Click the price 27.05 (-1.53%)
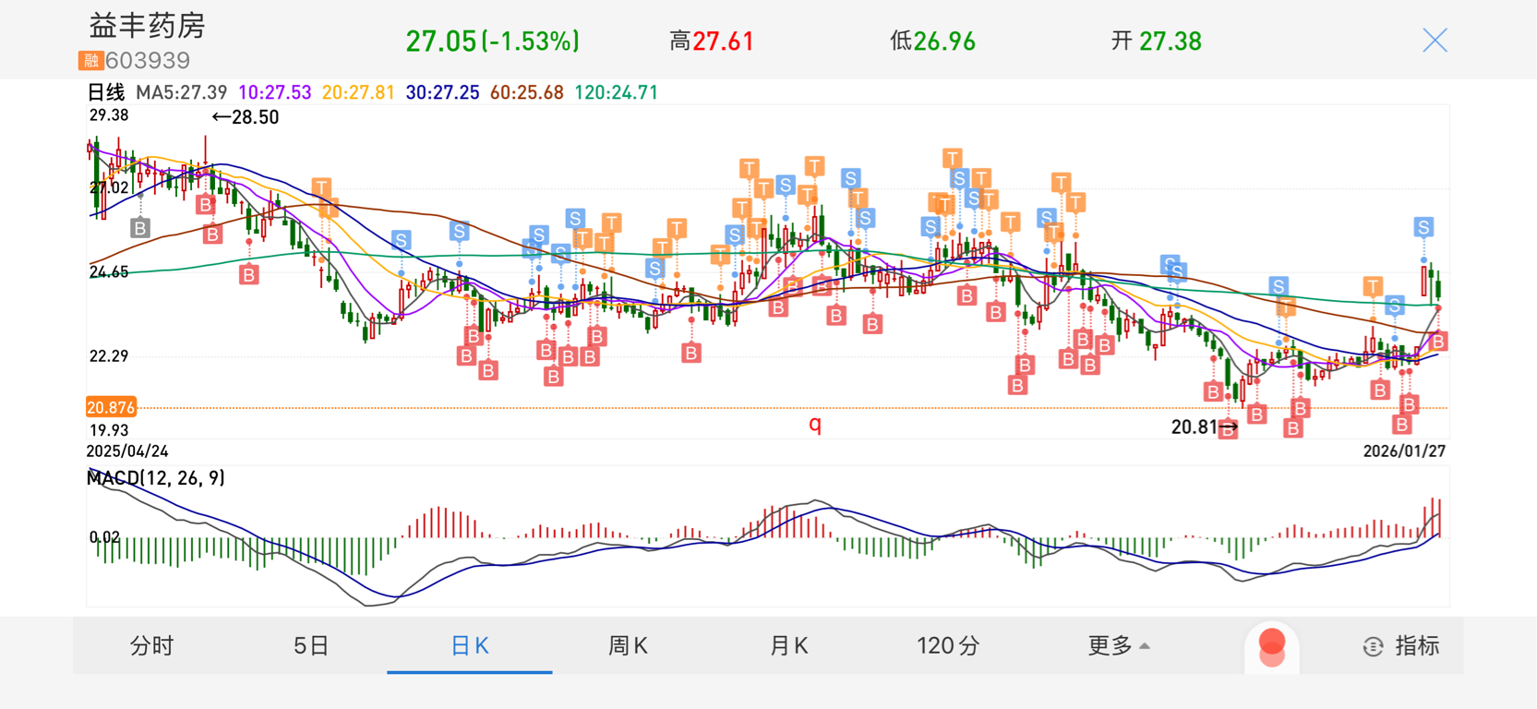 [493, 42]
